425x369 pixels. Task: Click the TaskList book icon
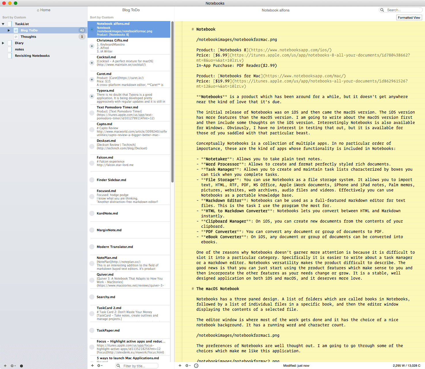[x=10, y=24]
